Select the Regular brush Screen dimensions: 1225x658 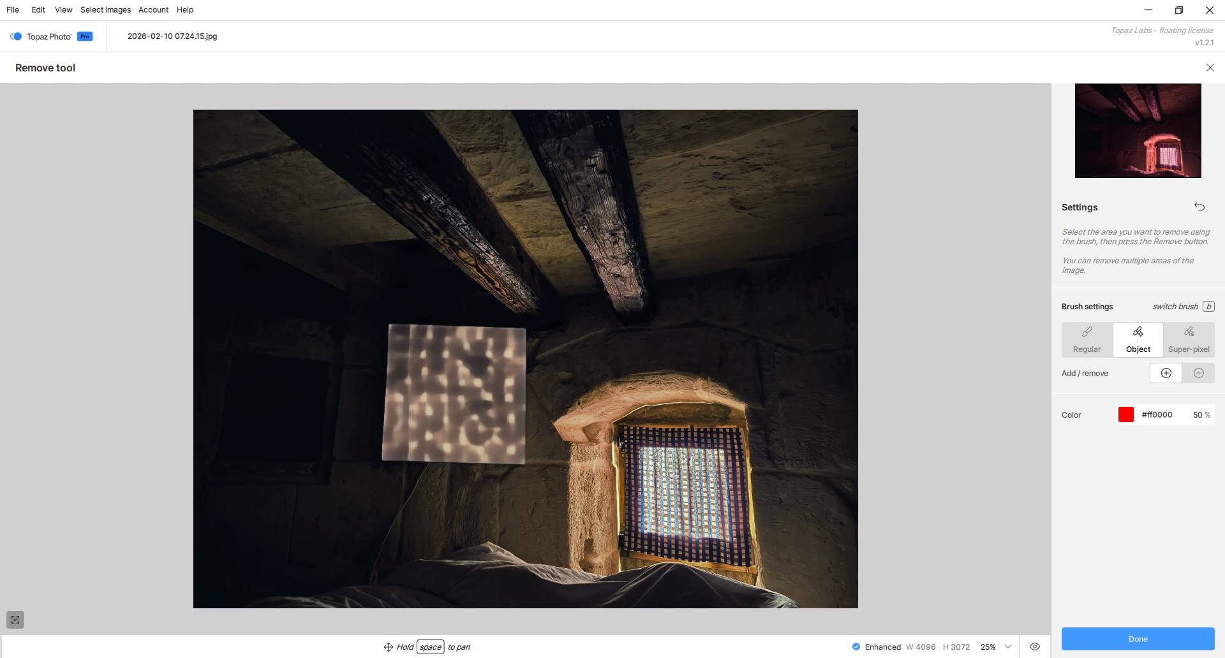1087,340
